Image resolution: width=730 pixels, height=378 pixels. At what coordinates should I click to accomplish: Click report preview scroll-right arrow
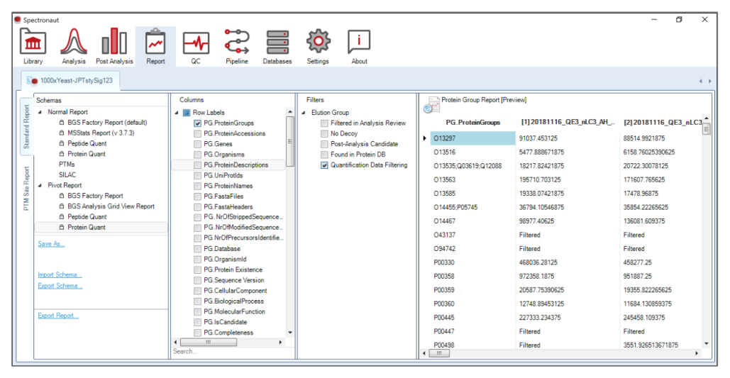click(697, 353)
